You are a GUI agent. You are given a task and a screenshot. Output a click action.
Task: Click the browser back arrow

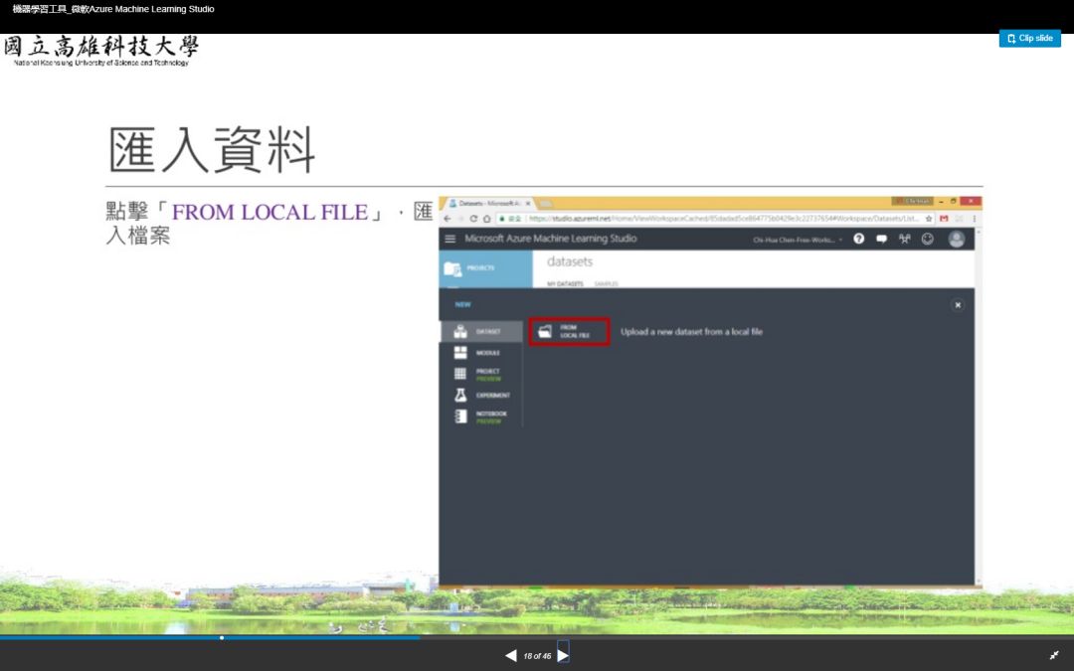point(447,219)
